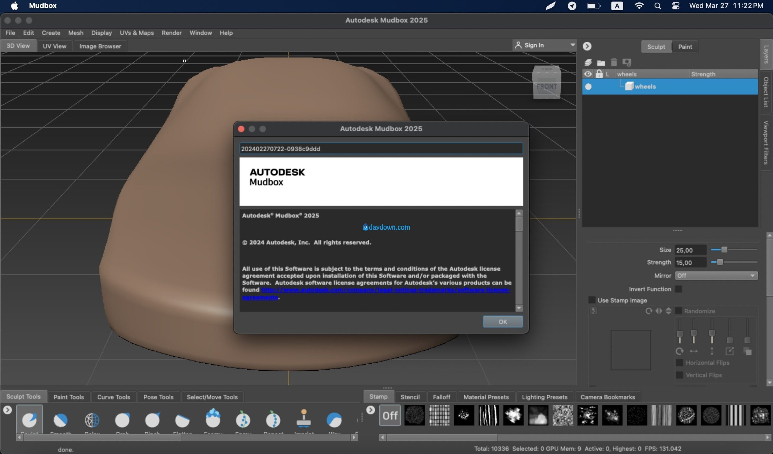Open macOS Control Center
The image size is (773, 454).
pyautogui.click(x=676, y=6)
